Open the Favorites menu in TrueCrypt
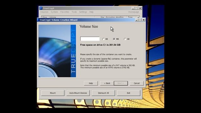201x113 pixels. [65, 12]
